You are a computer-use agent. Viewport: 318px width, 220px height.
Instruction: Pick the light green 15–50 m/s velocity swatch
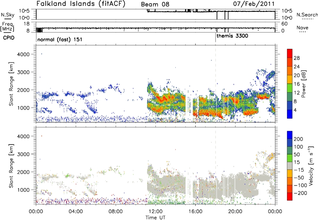click(290, 158)
